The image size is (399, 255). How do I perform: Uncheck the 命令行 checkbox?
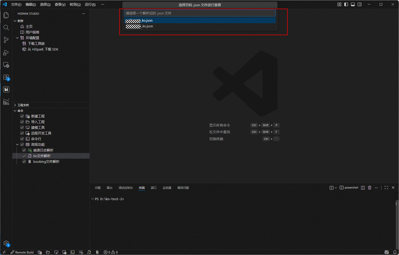tap(22, 139)
